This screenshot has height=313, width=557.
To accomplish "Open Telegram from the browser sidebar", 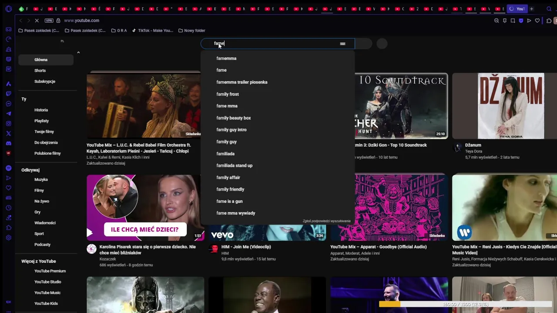I will click(9, 114).
